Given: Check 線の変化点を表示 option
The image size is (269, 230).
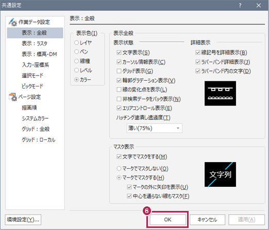Looking at the screenshot, I should (x=119, y=90).
